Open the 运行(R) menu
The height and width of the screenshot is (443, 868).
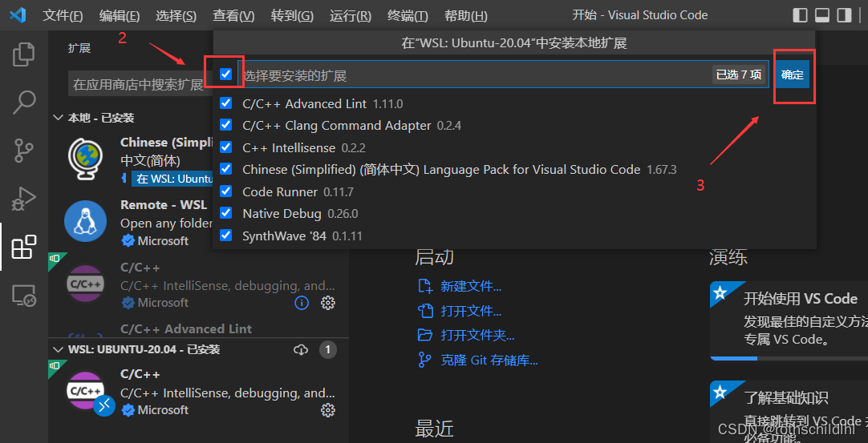(x=351, y=15)
